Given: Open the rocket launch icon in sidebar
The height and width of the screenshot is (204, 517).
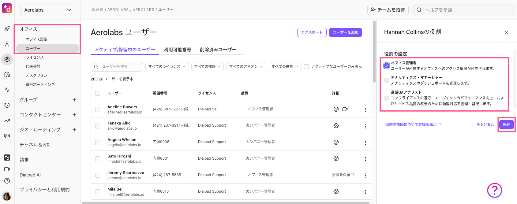Looking at the screenshot, I should pyautogui.click(x=7, y=29).
